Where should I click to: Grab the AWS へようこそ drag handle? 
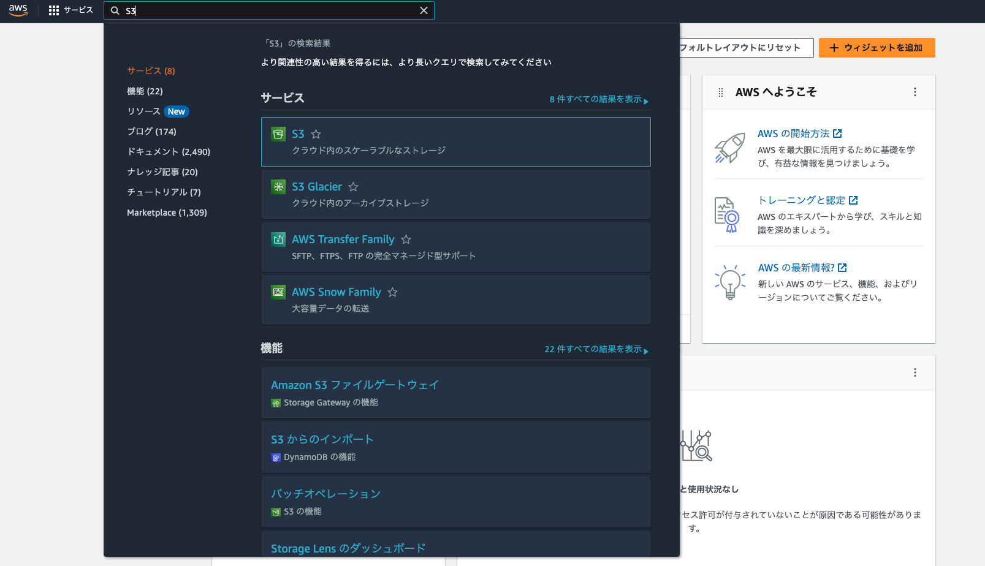click(721, 92)
